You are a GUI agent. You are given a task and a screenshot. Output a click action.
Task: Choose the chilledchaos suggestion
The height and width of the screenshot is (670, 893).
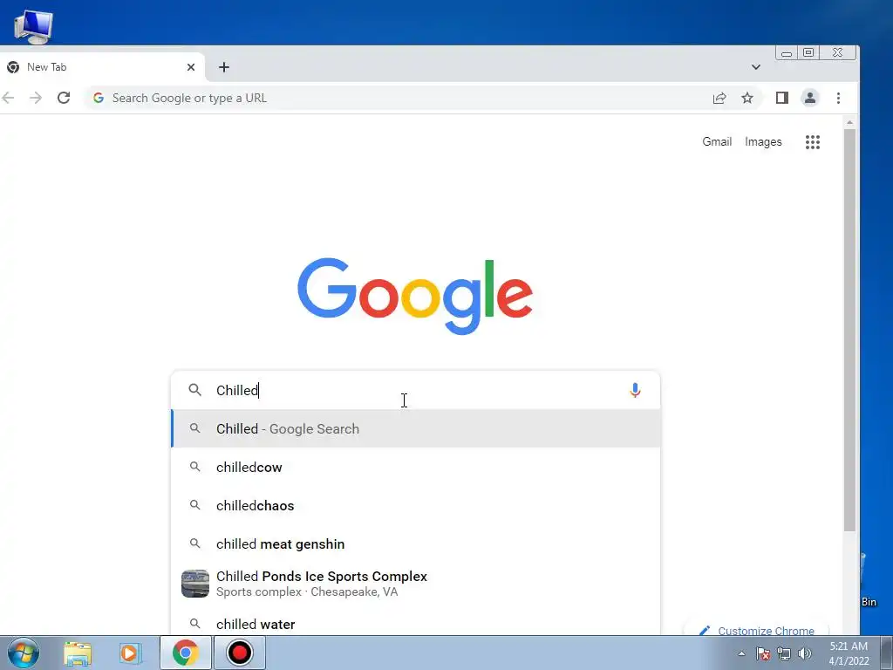[x=416, y=505]
